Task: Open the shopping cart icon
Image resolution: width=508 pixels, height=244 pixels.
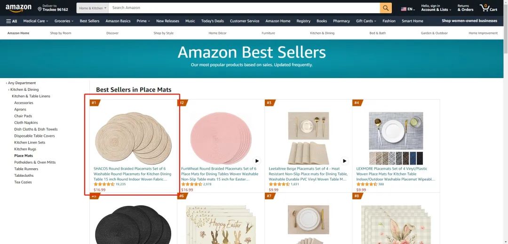Action: pos(489,8)
